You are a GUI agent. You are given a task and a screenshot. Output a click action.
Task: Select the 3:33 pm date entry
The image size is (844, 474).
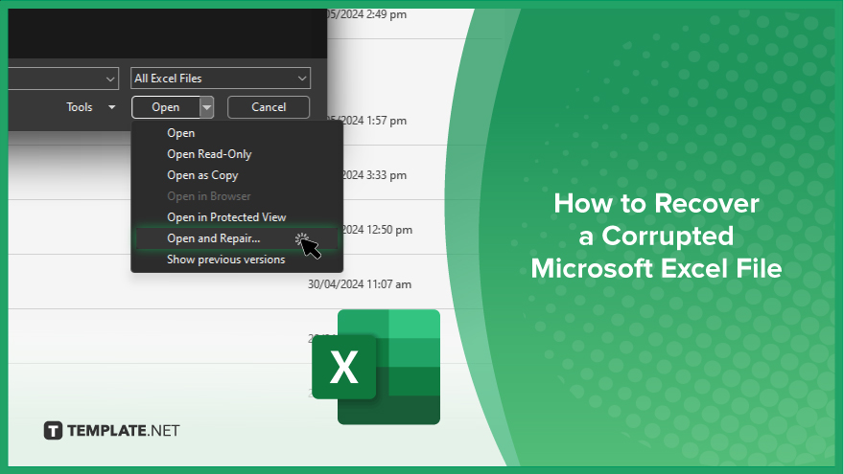(375, 175)
